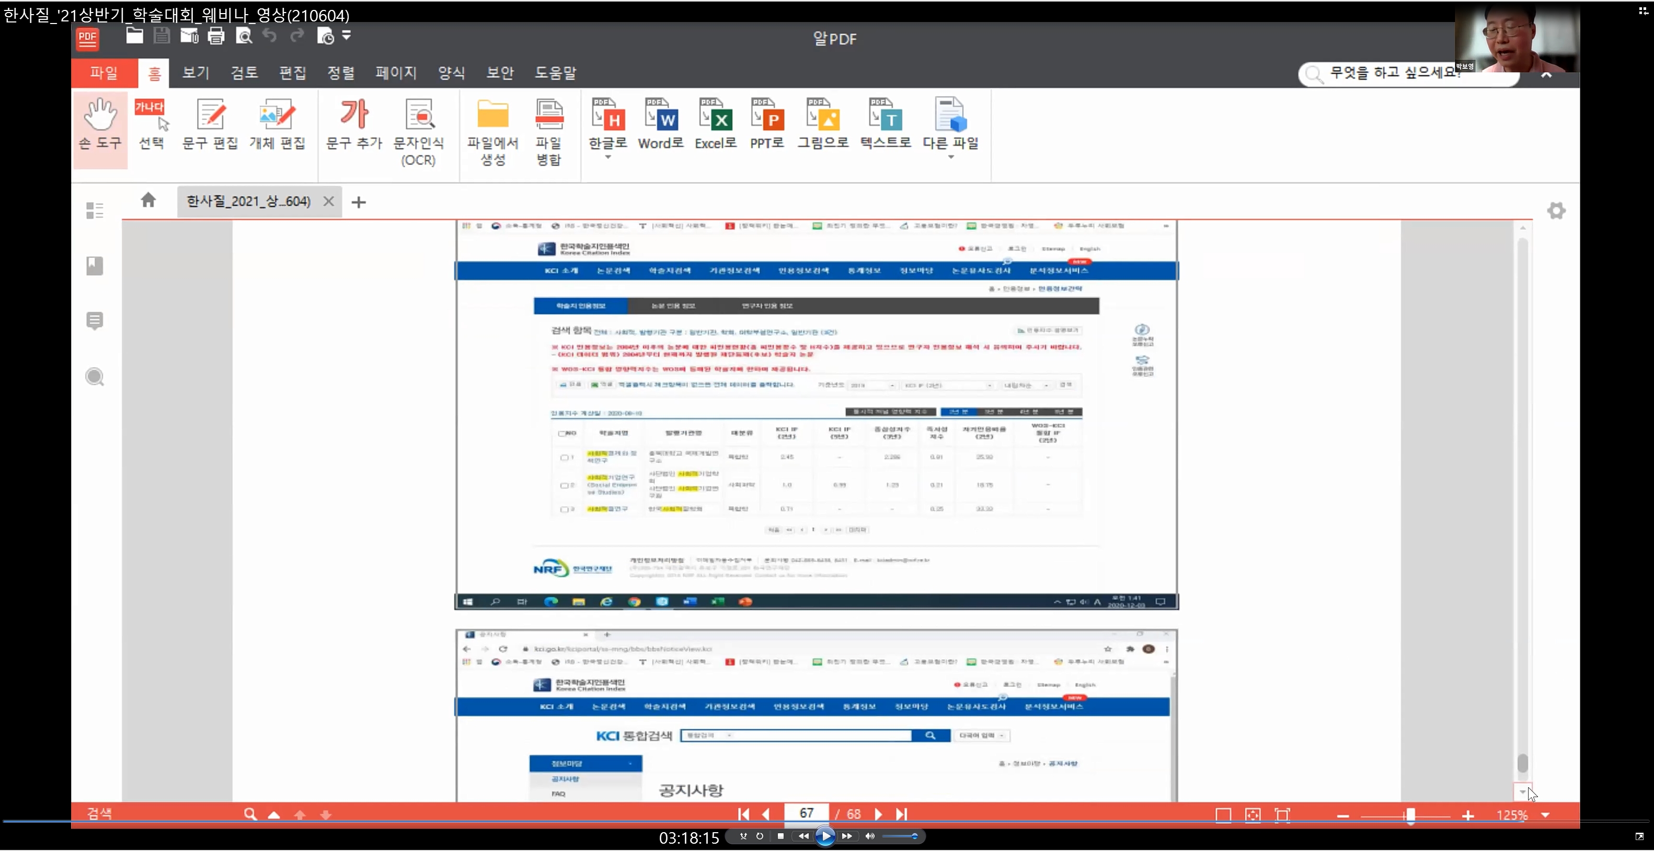Viewport: 1654px width, 851px height.
Task: Open the bookmarks sidebar panel
Action: [95, 266]
